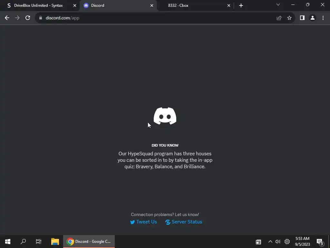The height and width of the screenshot is (248, 330).
Task: Open Task View on the taskbar
Action: click(x=39, y=242)
